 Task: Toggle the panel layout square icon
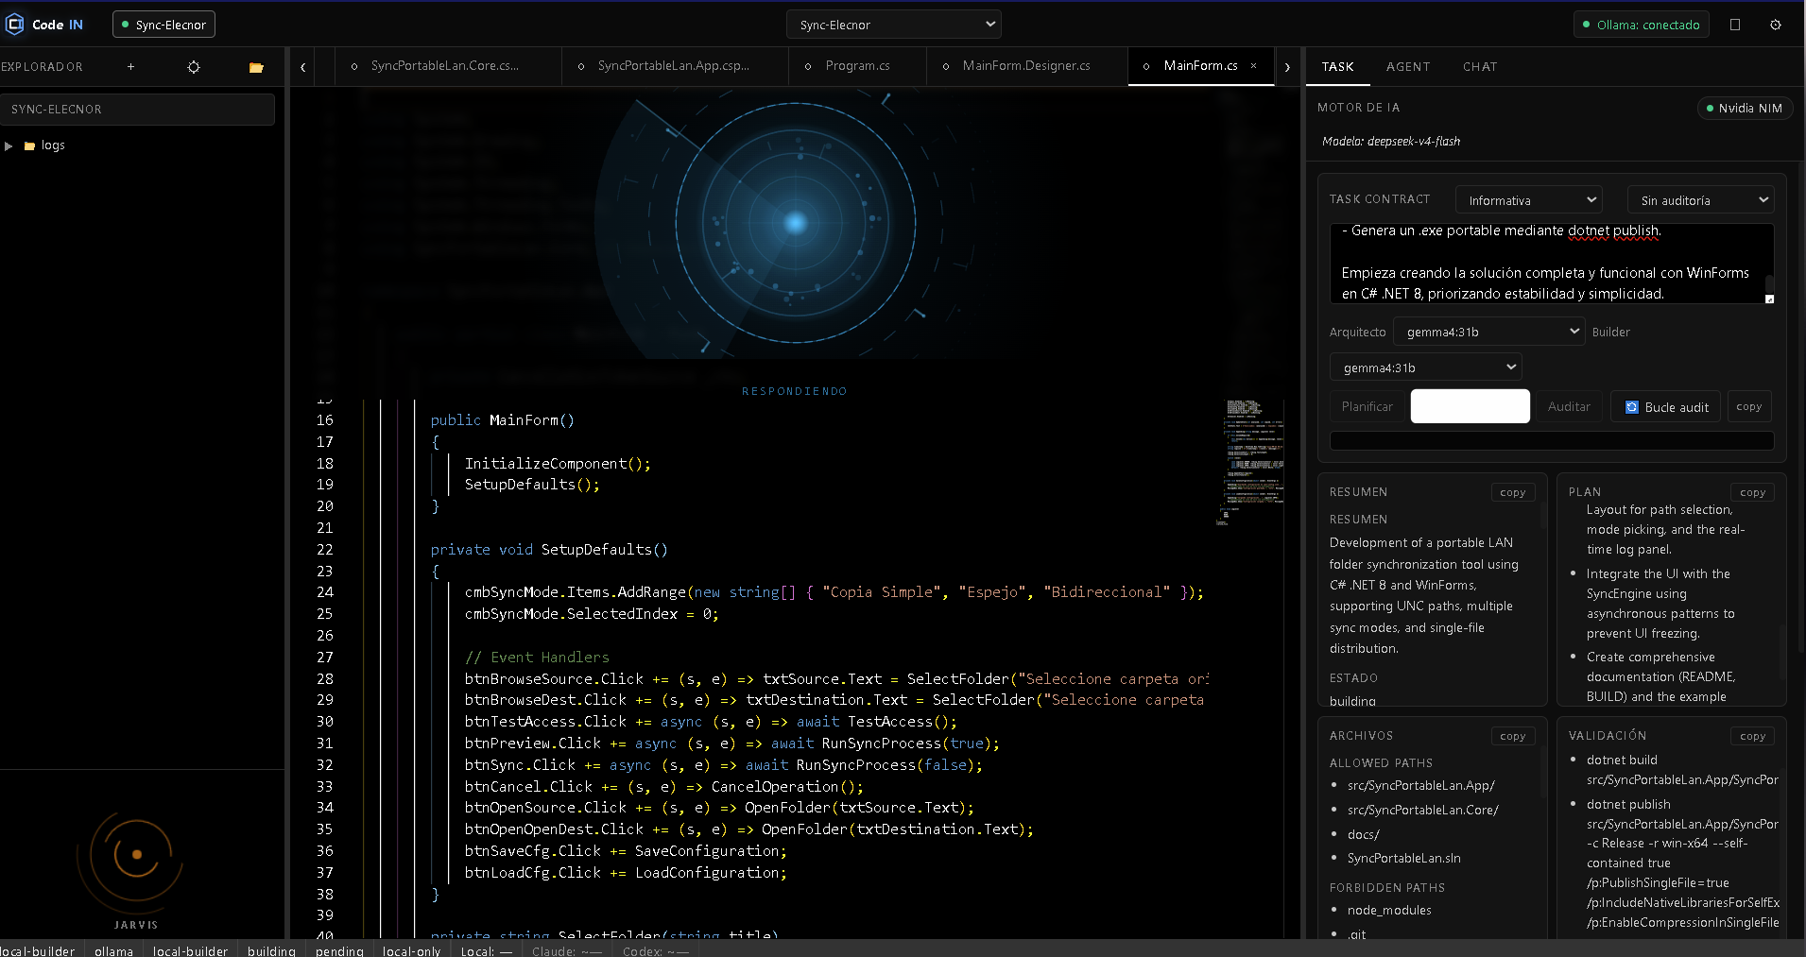click(1735, 25)
